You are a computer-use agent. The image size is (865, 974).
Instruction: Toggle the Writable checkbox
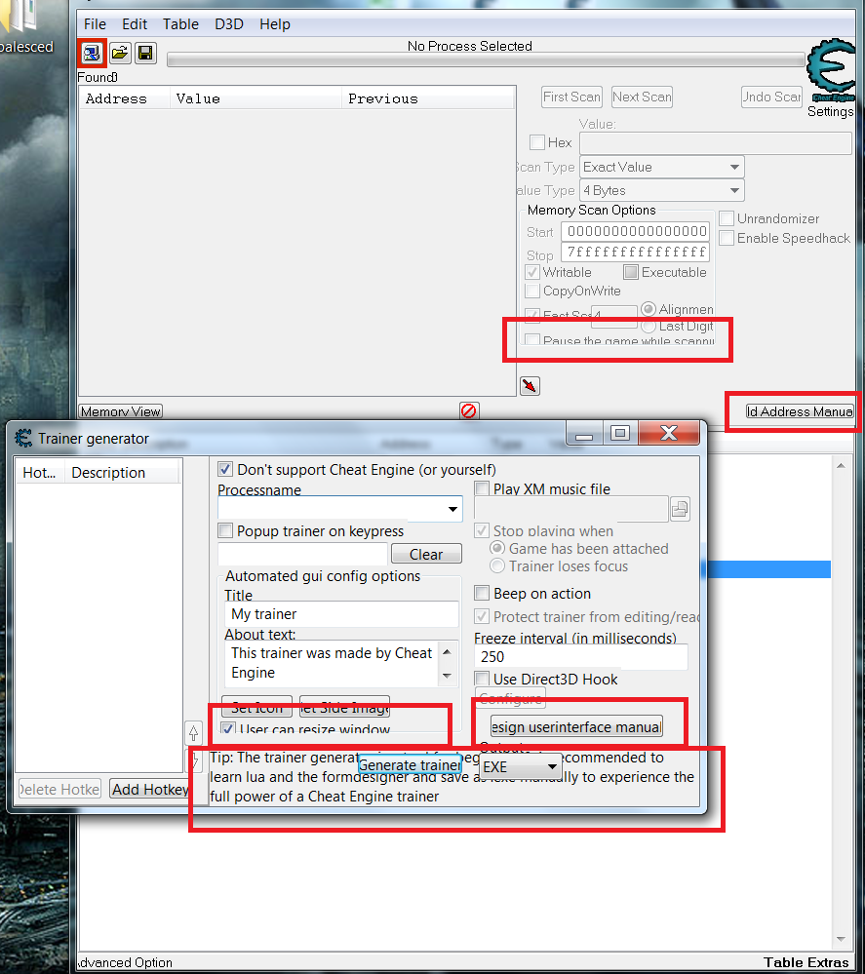[531, 272]
